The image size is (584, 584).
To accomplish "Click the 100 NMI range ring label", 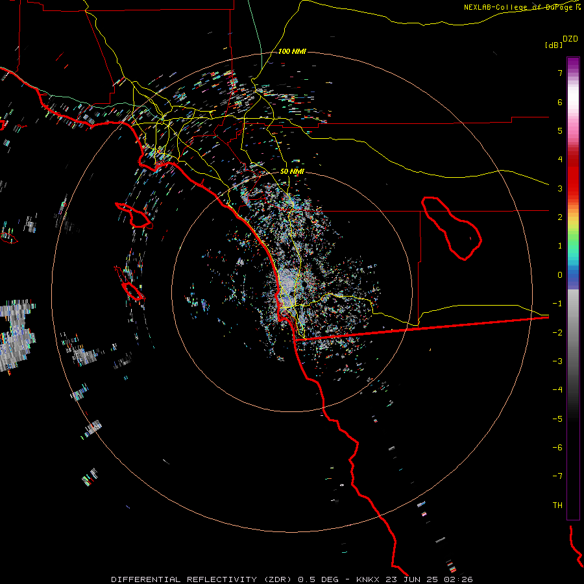I will (x=292, y=51).
